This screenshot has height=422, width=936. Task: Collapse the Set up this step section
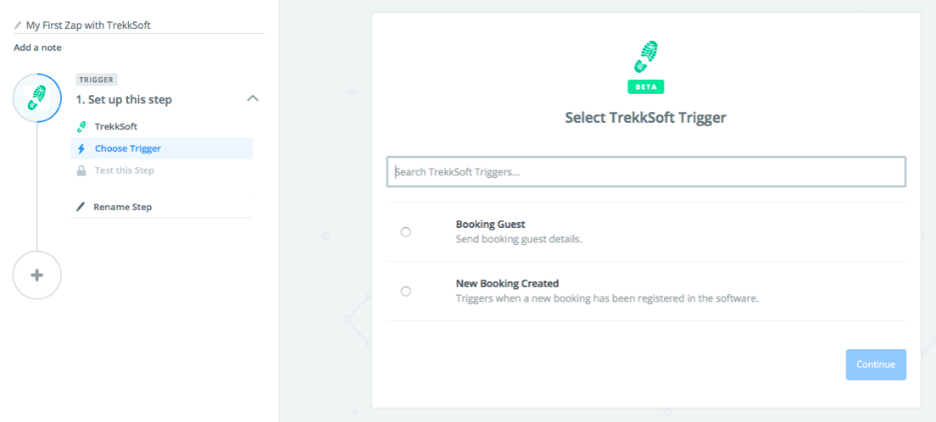coord(253,98)
